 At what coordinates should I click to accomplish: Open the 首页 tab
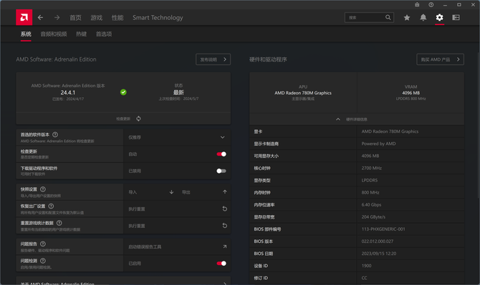(x=75, y=18)
